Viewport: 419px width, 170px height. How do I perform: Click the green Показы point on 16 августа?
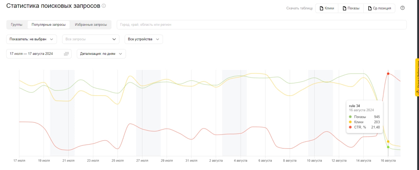click(388, 147)
